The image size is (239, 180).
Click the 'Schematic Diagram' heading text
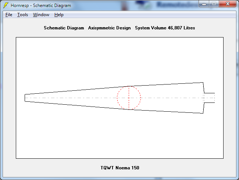click(64, 28)
